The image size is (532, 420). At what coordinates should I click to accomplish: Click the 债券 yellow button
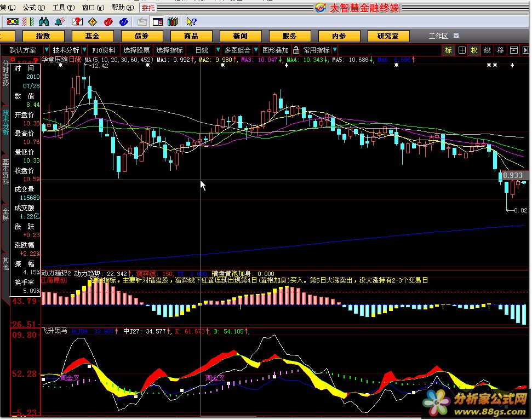[142, 36]
